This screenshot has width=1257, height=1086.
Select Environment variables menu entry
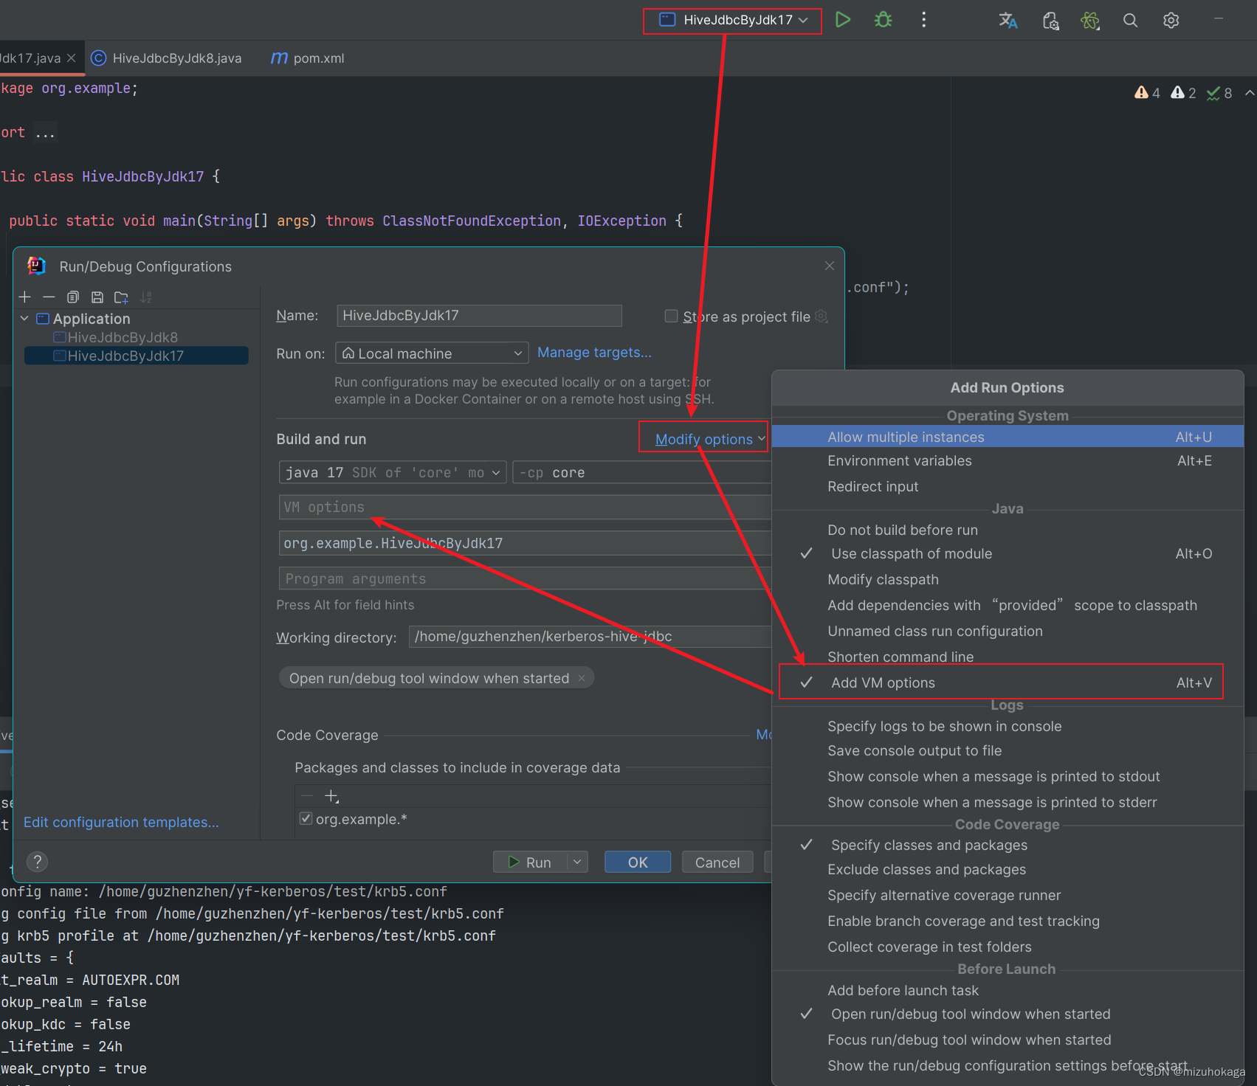click(x=1008, y=461)
